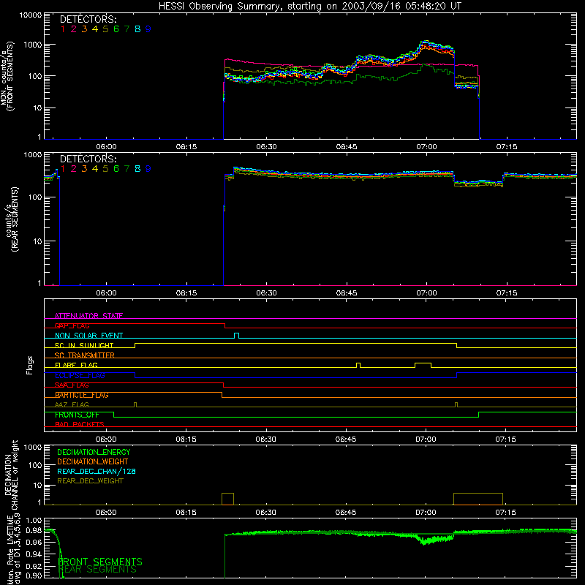Click the 'MON. counts/s (FRONT SEGMENTS)' axis title
The image size is (585, 585).
point(7,77)
